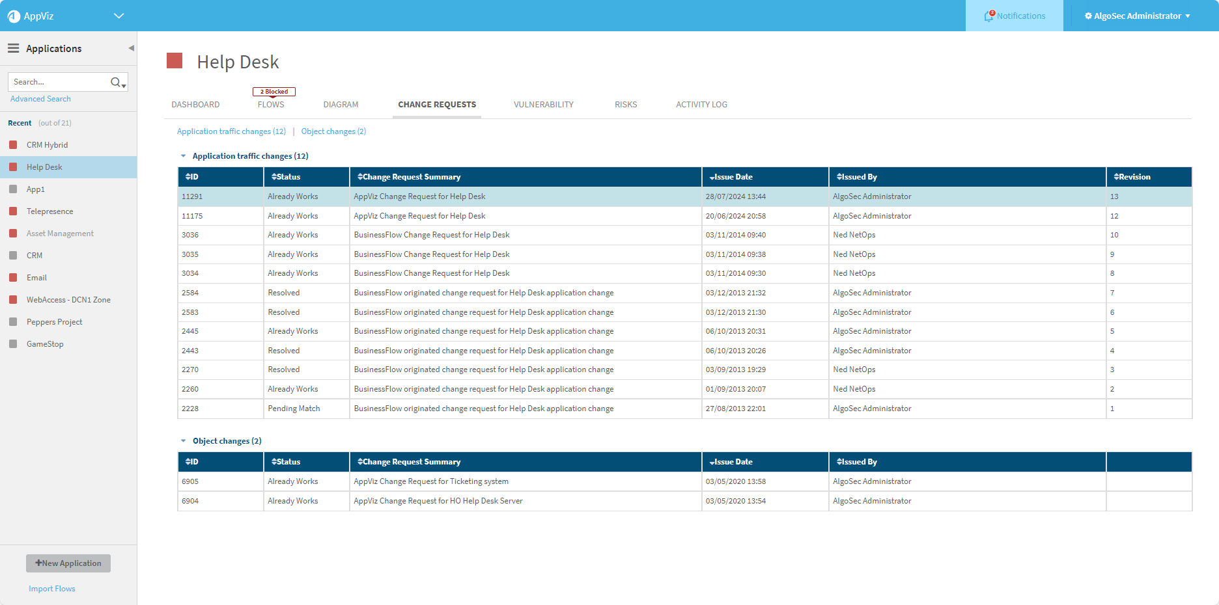Click the Advanced Search link
This screenshot has height=605, width=1219.
40,99
